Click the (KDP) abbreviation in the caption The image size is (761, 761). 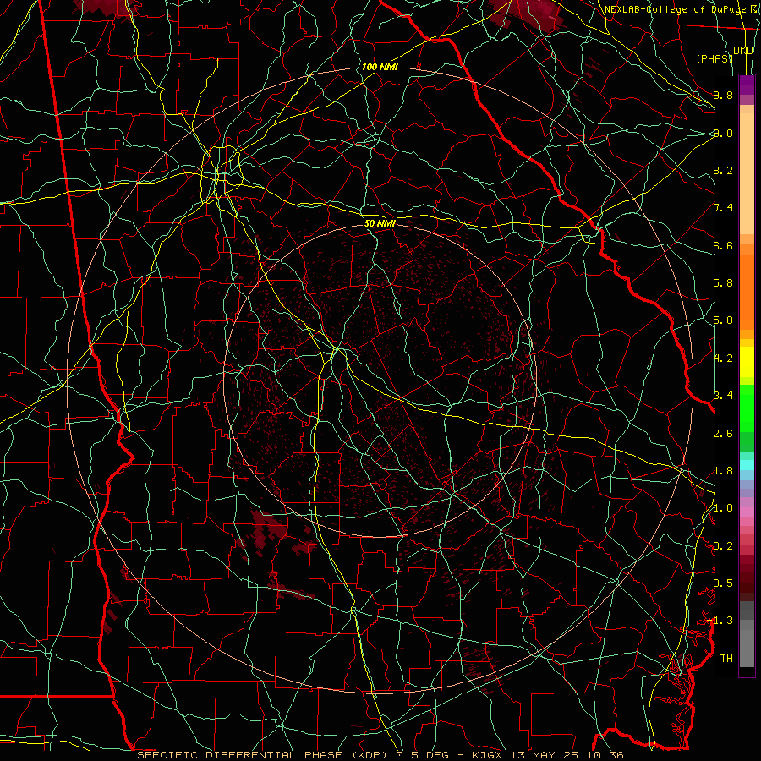tap(371, 755)
